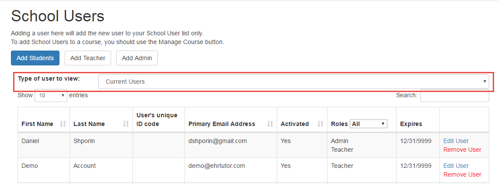Screen dimensions: 498x184
Task: Click the Add Students button
Action: (x=35, y=58)
